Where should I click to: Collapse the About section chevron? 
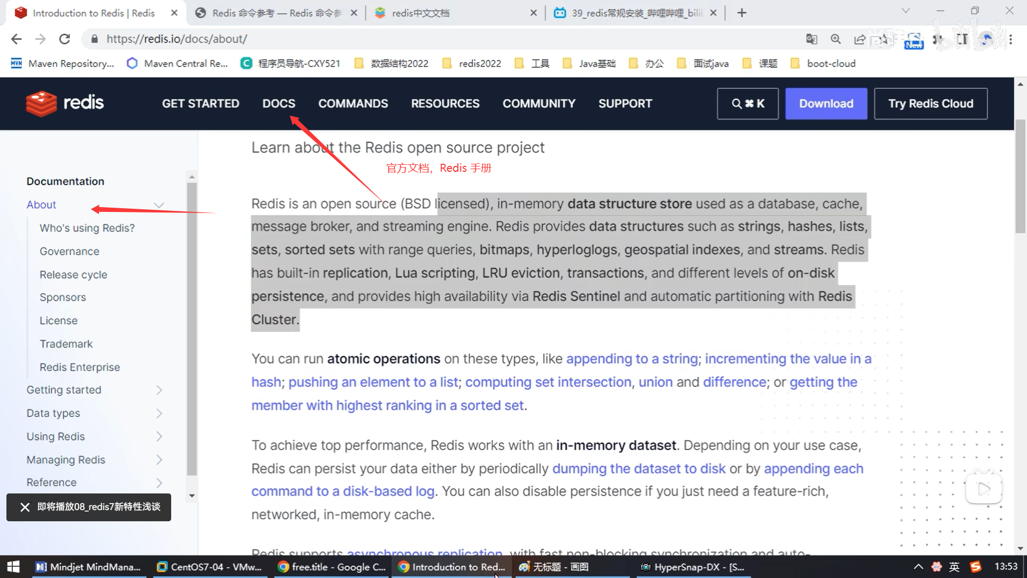point(159,205)
